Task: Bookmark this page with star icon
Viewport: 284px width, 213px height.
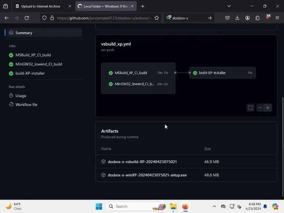Action: (157, 18)
